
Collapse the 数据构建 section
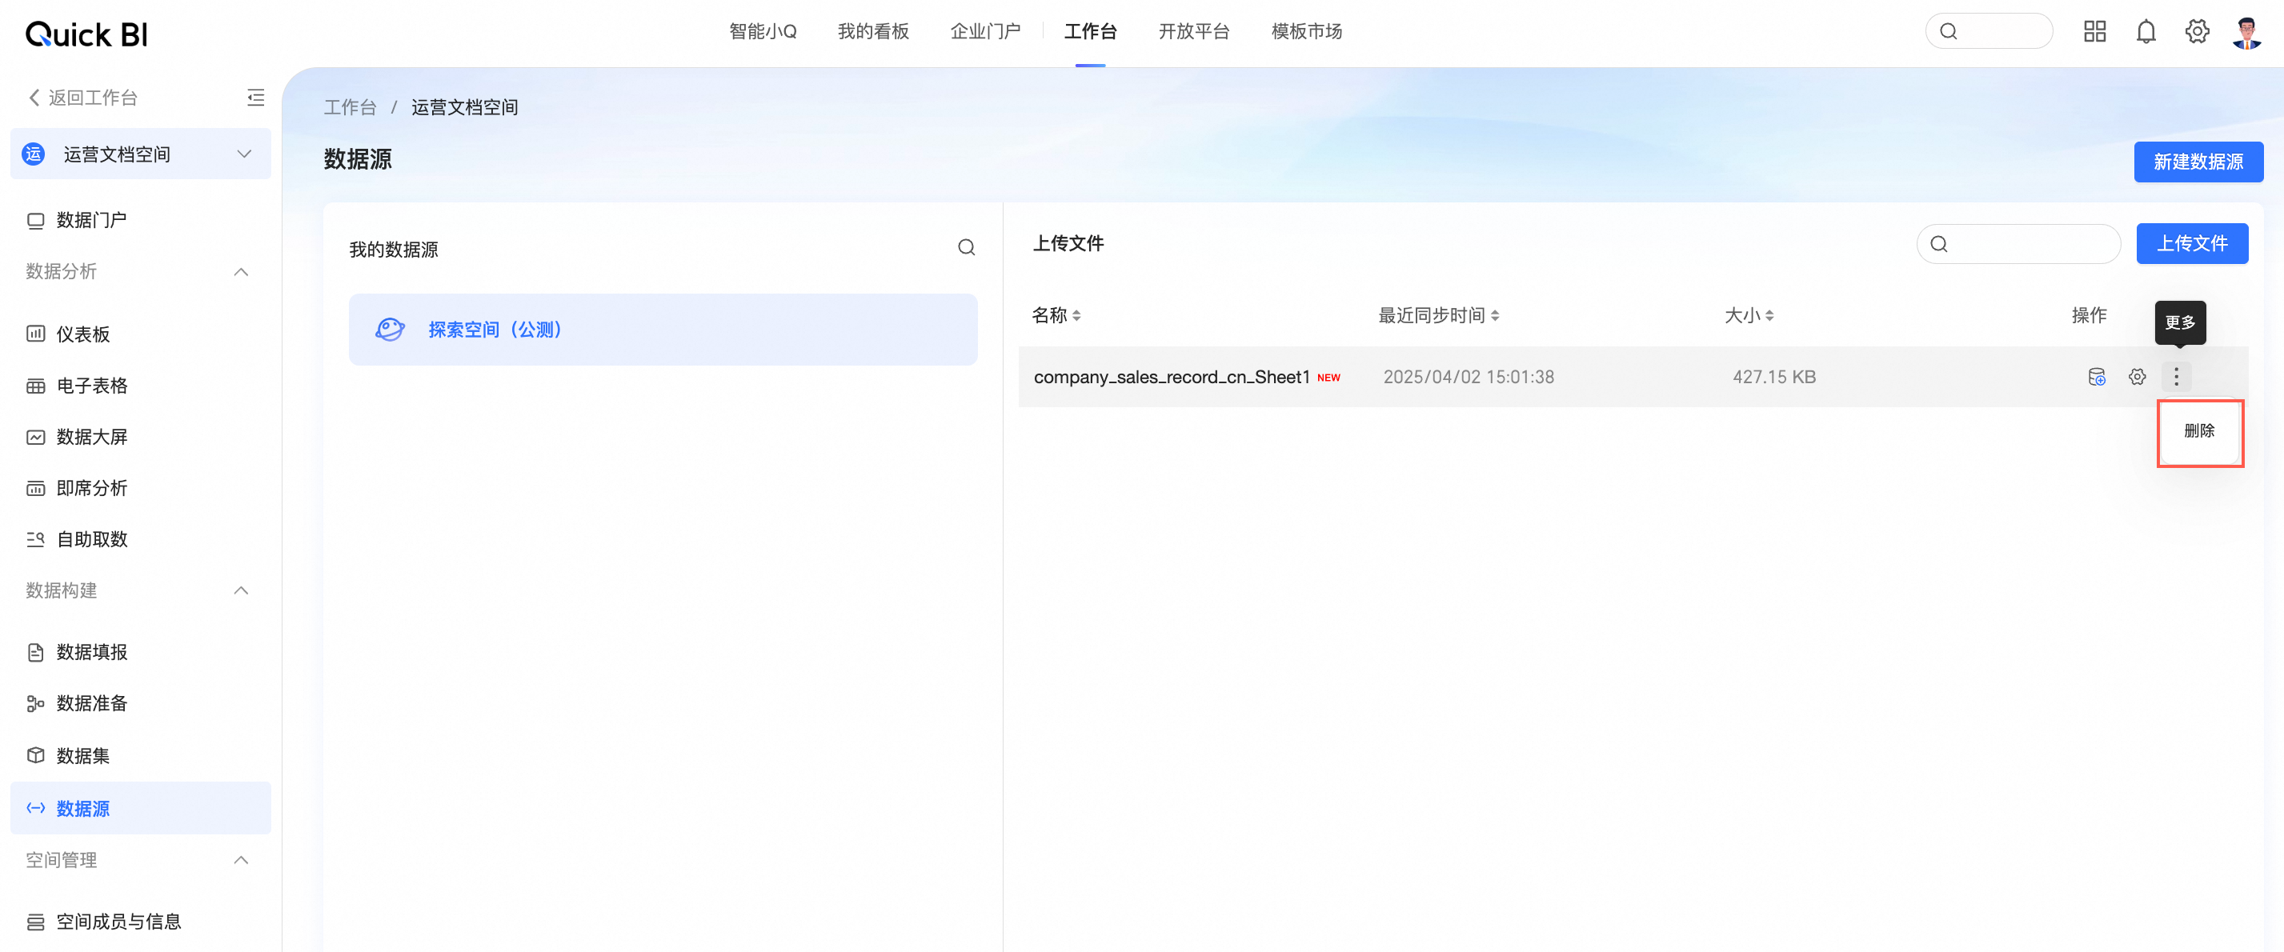click(x=240, y=590)
